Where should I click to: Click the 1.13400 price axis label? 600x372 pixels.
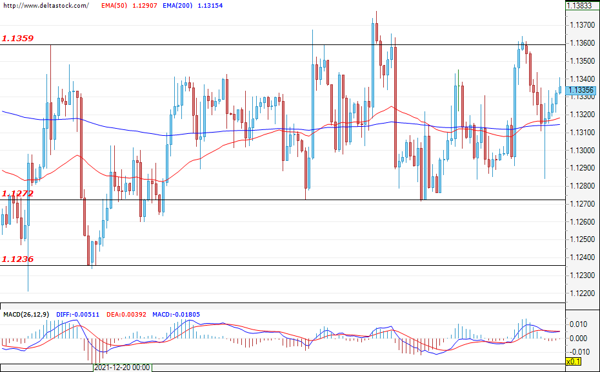pyautogui.click(x=582, y=79)
